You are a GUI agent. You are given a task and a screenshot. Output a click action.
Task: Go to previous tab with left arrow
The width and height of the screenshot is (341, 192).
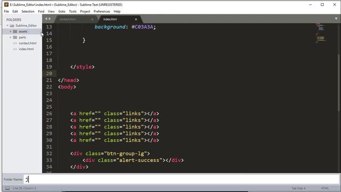click(x=46, y=19)
